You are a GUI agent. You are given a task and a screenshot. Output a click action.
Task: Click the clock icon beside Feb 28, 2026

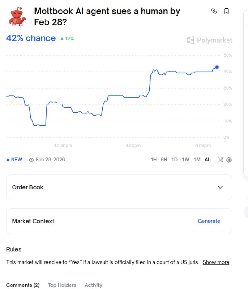pos(31,160)
